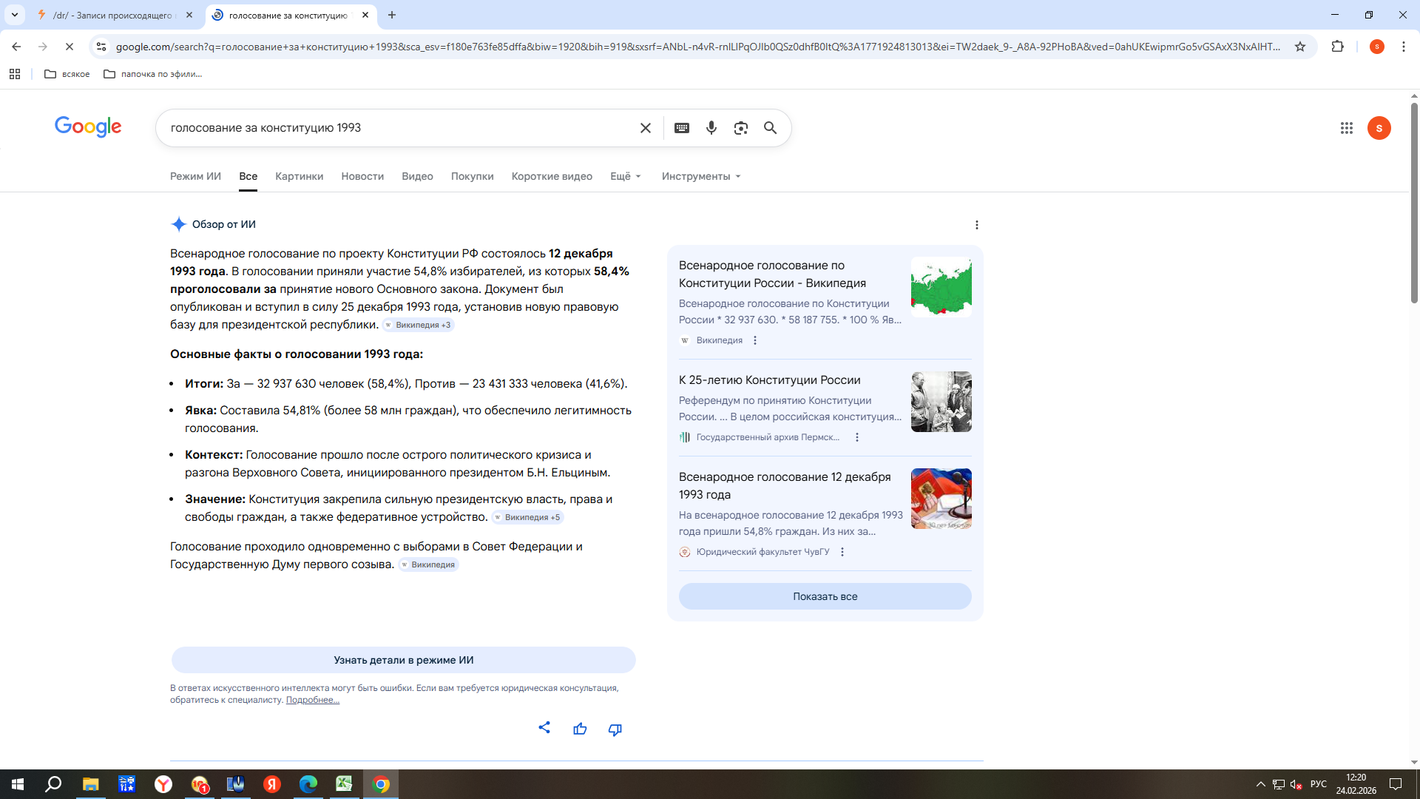
Task: Expand the Ещё dropdown menu
Action: point(626,176)
